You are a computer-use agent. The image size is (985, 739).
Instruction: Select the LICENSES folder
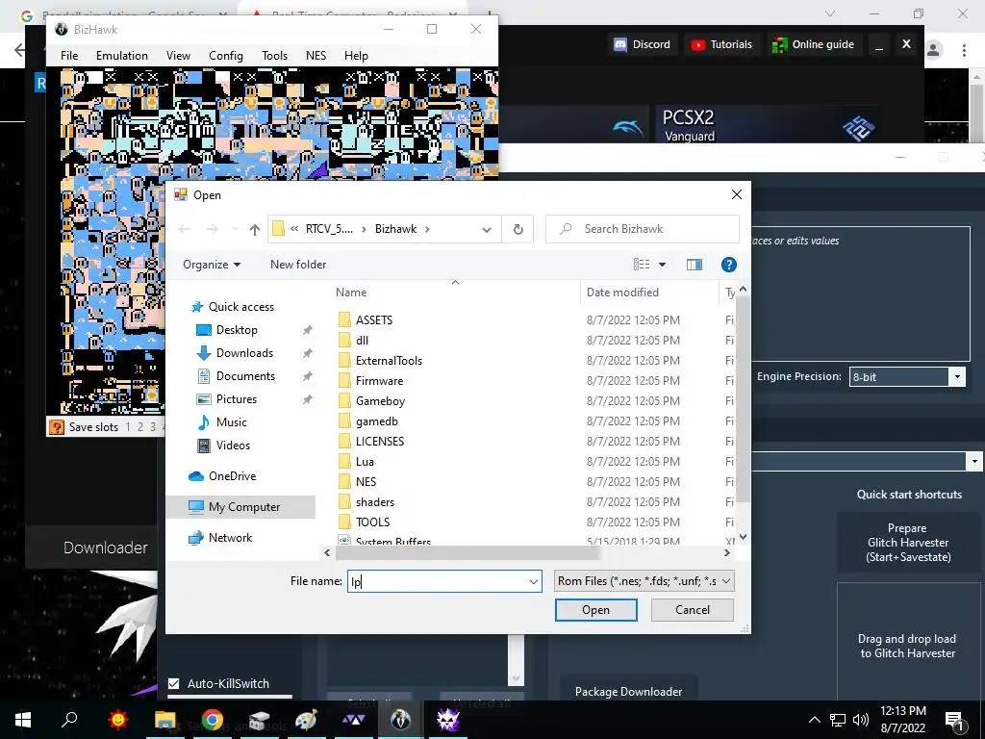click(x=379, y=441)
